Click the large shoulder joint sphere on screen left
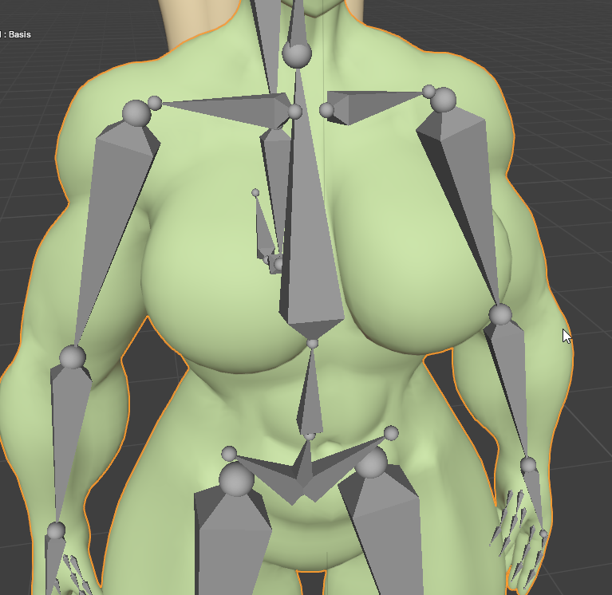This screenshot has width=612, height=595. pos(136,113)
